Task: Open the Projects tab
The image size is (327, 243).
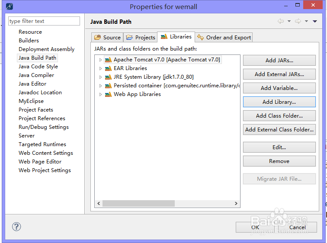Action: tap(141, 38)
